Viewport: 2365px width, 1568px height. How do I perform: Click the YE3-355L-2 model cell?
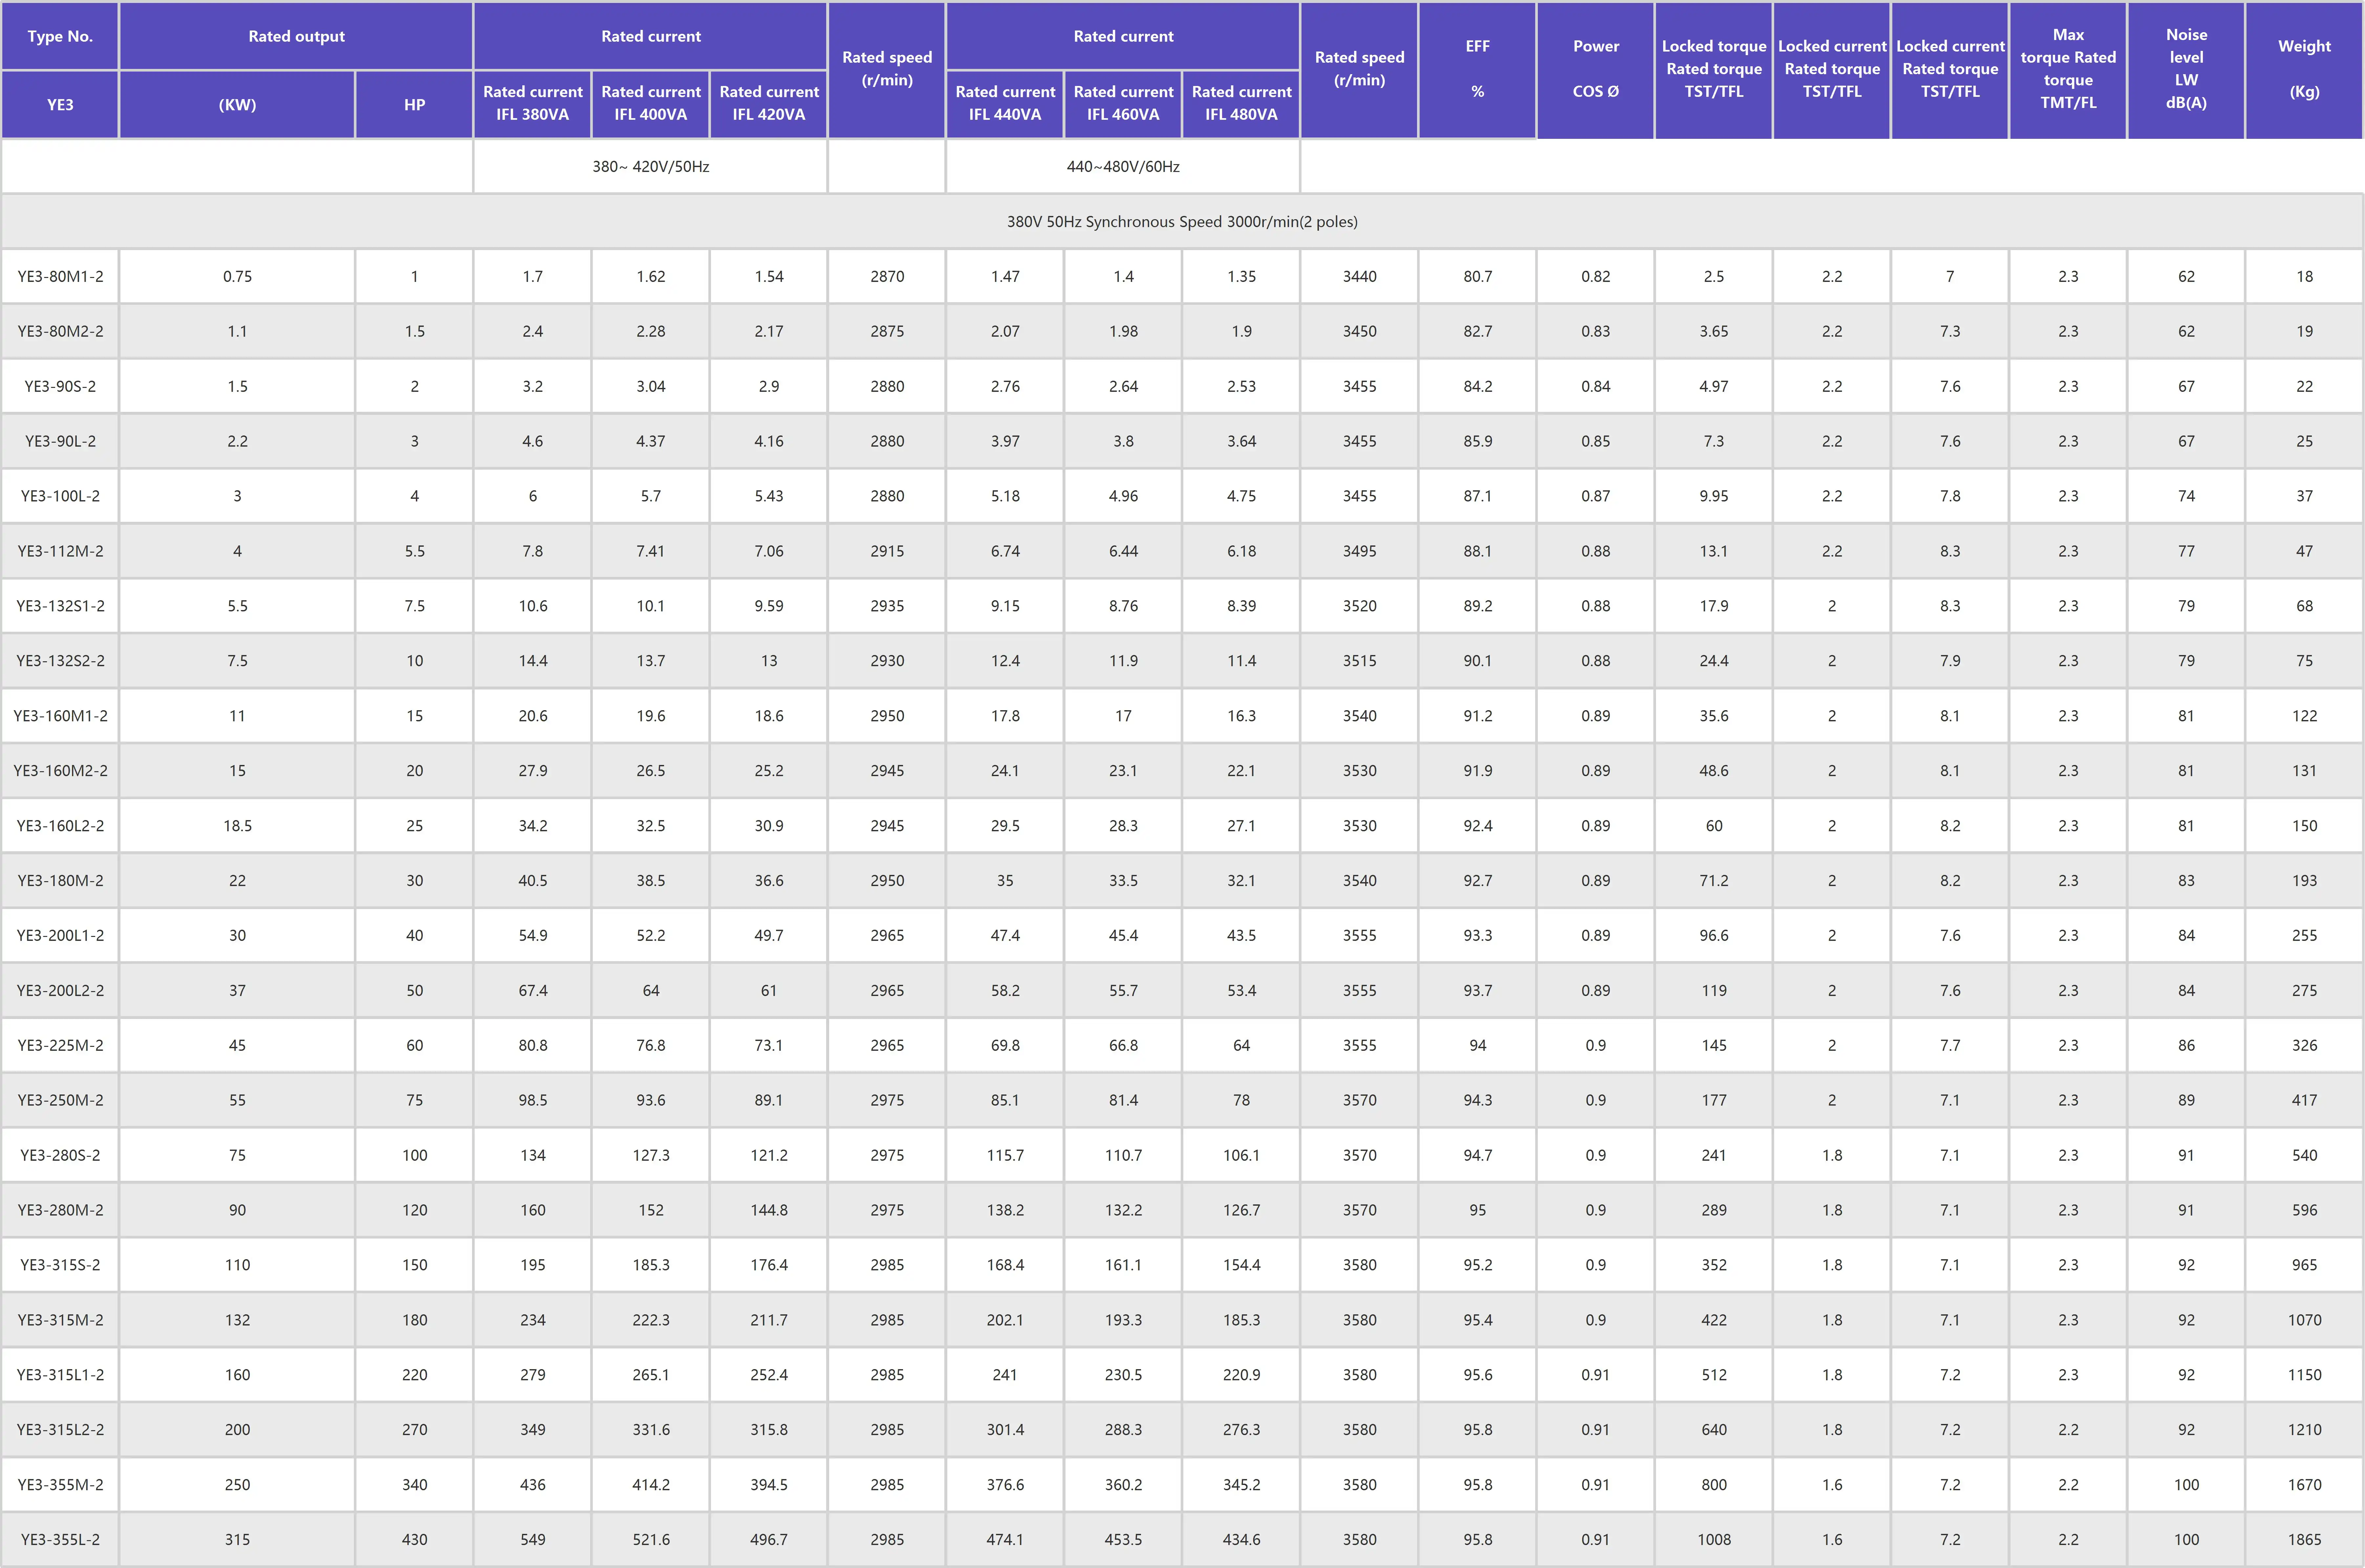coord(60,1539)
